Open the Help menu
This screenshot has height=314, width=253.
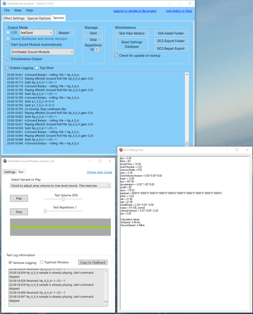click(29, 10)
